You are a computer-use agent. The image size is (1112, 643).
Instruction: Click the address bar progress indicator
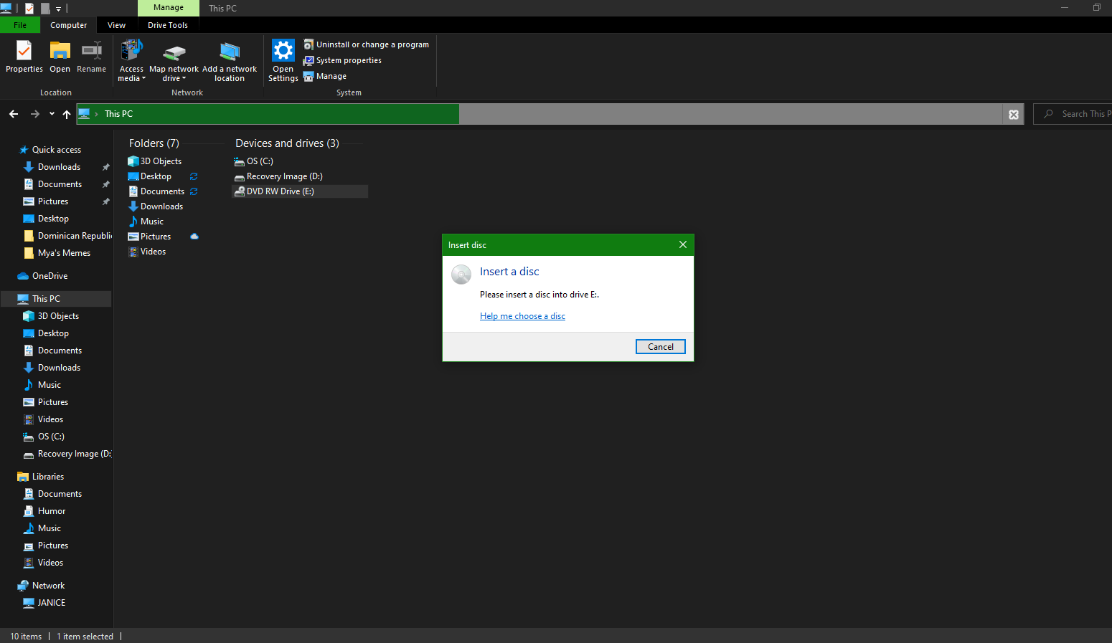click(x=268, y=114)
